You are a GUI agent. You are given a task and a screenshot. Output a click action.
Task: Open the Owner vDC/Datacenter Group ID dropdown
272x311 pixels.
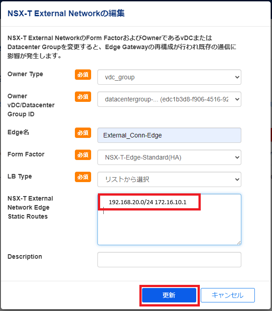pyautogui.click(x=169, y=99)
